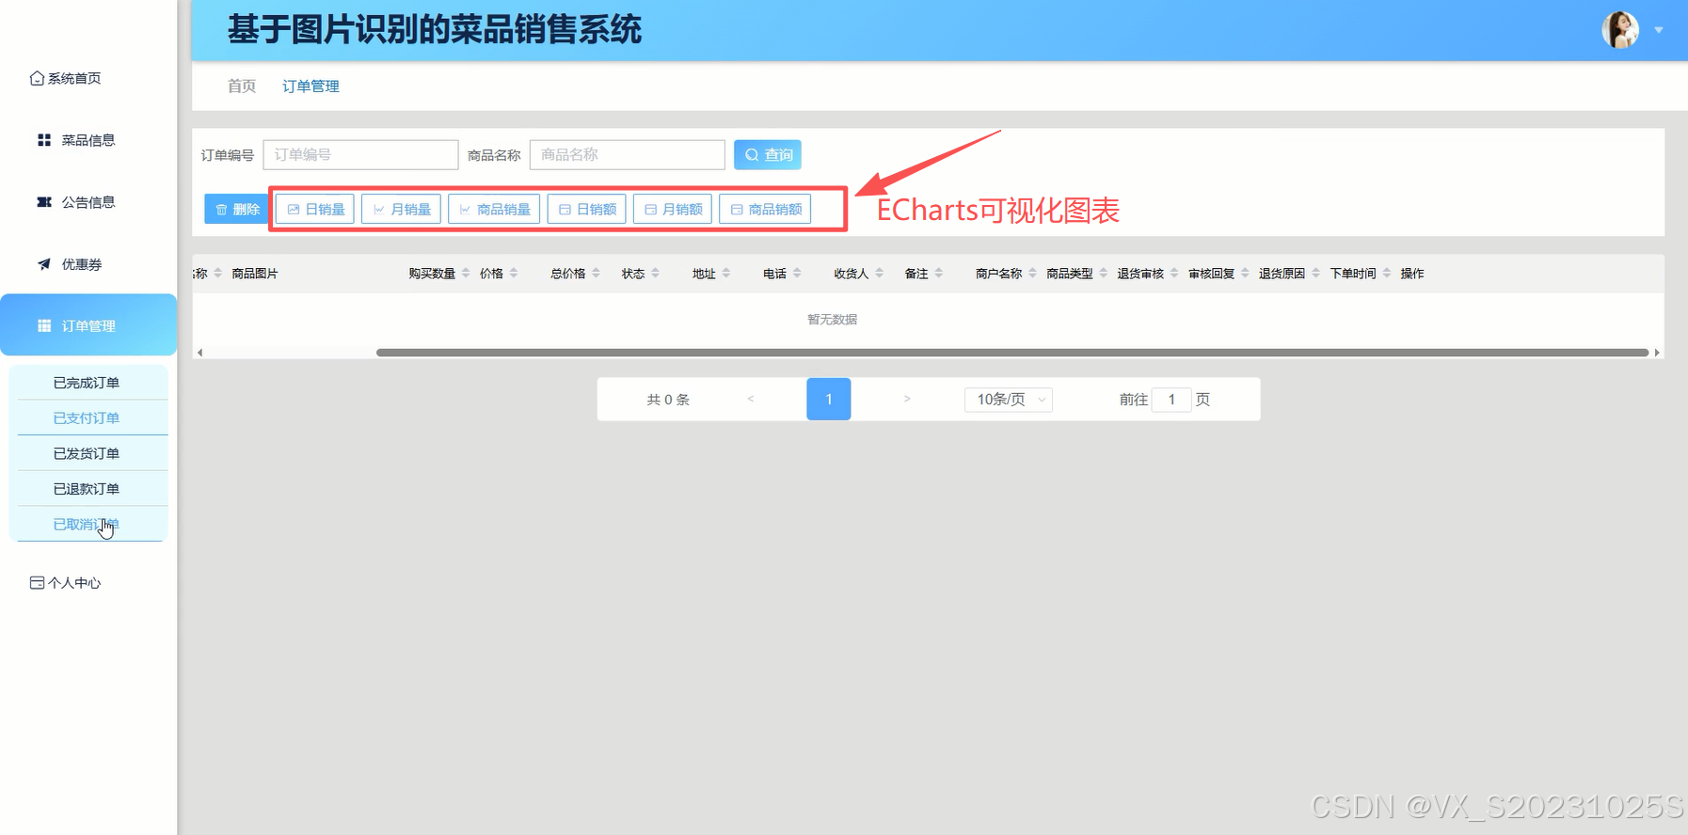The height and width of the screenshot is (835, 1688).
Task: Open 个人中心 via its card icon
Action: click(37, 583)
